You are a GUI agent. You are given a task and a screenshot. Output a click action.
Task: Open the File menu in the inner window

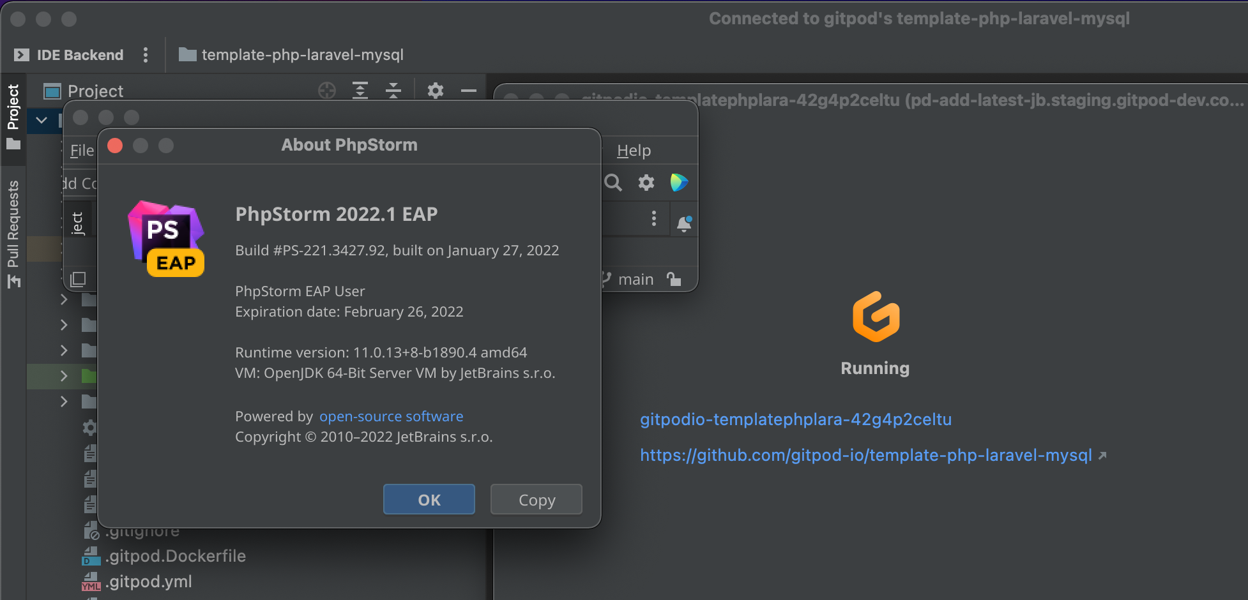pos(82,151)
